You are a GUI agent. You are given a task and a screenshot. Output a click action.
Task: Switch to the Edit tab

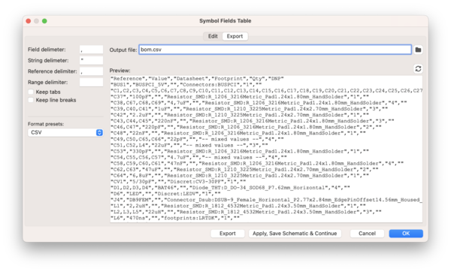213,36
